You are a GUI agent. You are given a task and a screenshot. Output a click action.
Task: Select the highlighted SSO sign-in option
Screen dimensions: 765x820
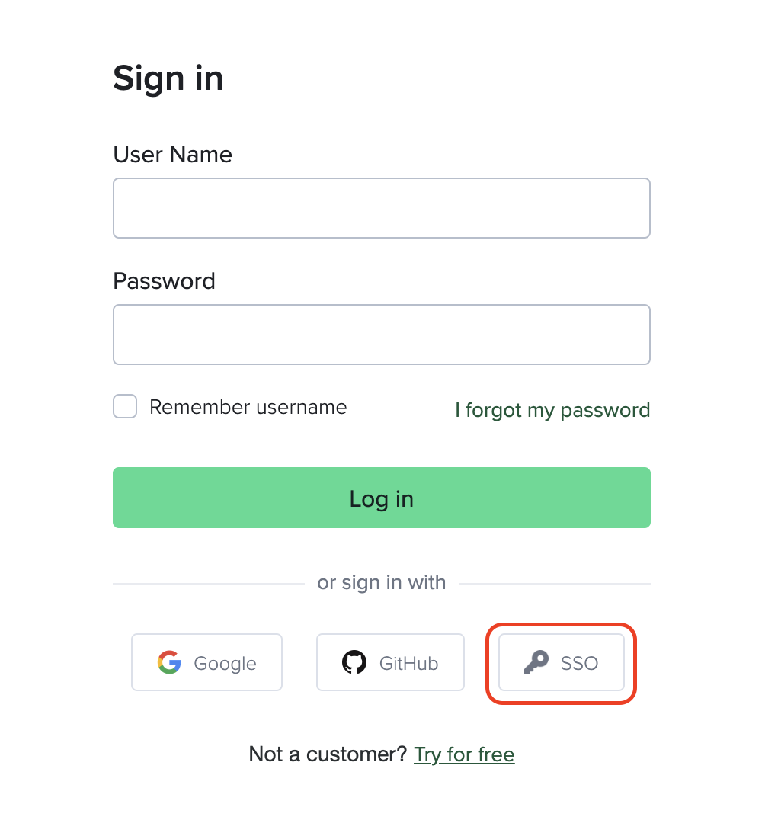point(562,663)
